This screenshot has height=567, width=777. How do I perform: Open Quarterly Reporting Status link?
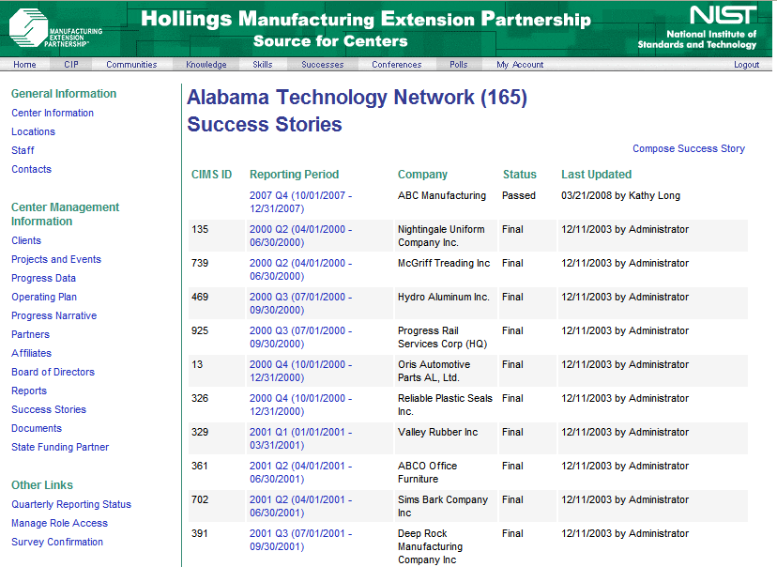tap(71, 504)
